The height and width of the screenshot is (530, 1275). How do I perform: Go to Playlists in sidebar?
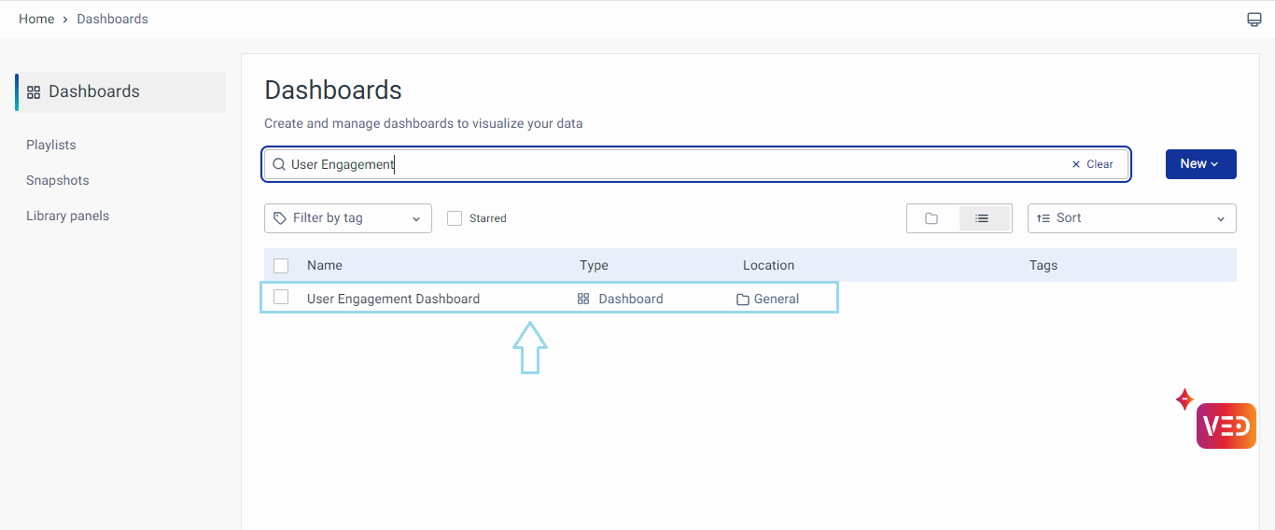[51, 145]
